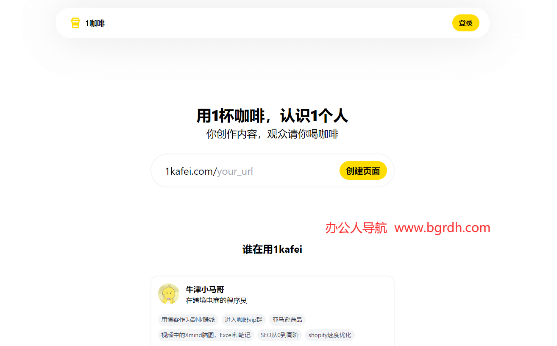This screenshot has width=557, height=346.
Task: Select the 用博客作为副业赚钱 tag
Action: (x=188, y=320)
